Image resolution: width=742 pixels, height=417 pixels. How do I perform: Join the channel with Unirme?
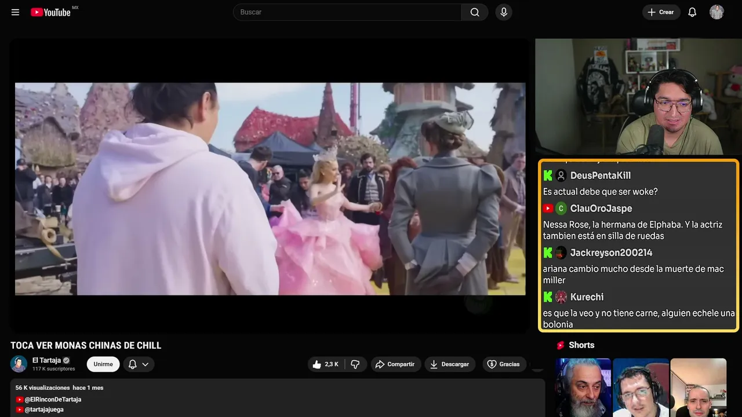pos(103,364)
